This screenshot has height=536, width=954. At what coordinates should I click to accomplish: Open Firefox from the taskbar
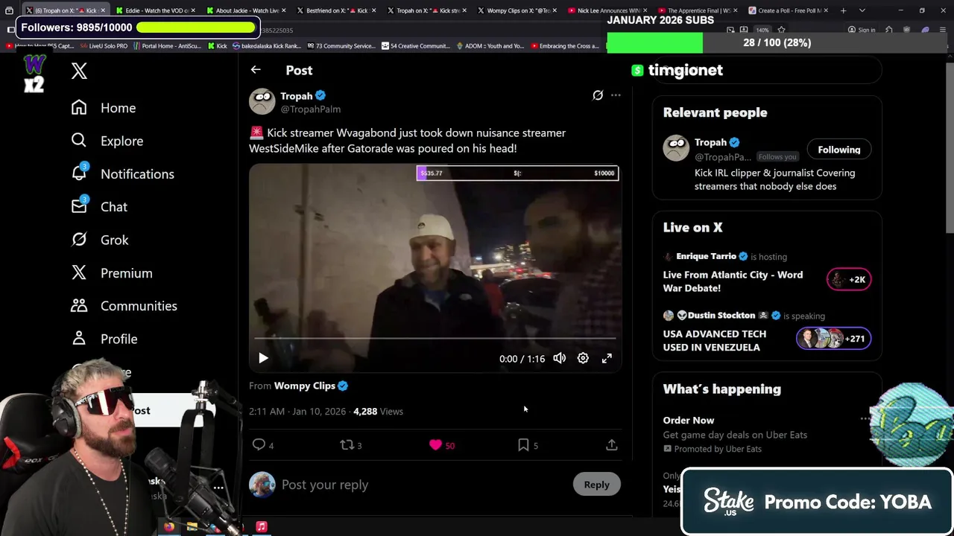tap(169, 527)
